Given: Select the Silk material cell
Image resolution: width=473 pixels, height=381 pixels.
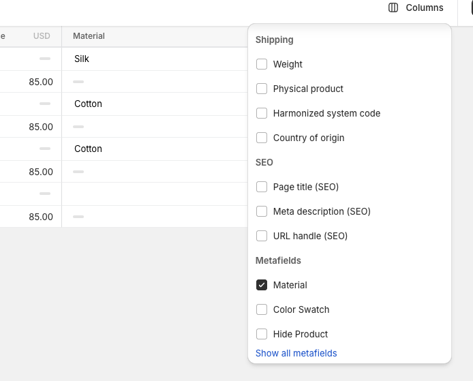Looking at the screenshot, I should coord(82,59).
